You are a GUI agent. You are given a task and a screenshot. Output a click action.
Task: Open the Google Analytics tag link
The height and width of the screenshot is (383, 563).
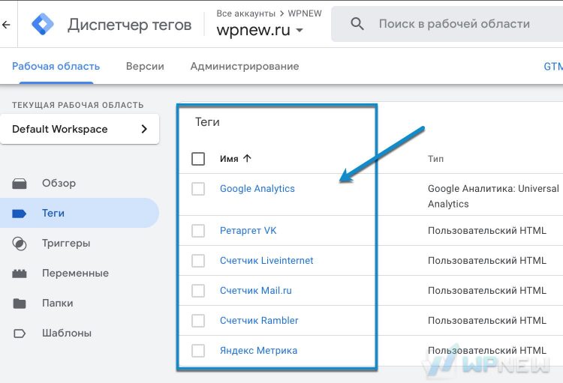pos(257,189)
